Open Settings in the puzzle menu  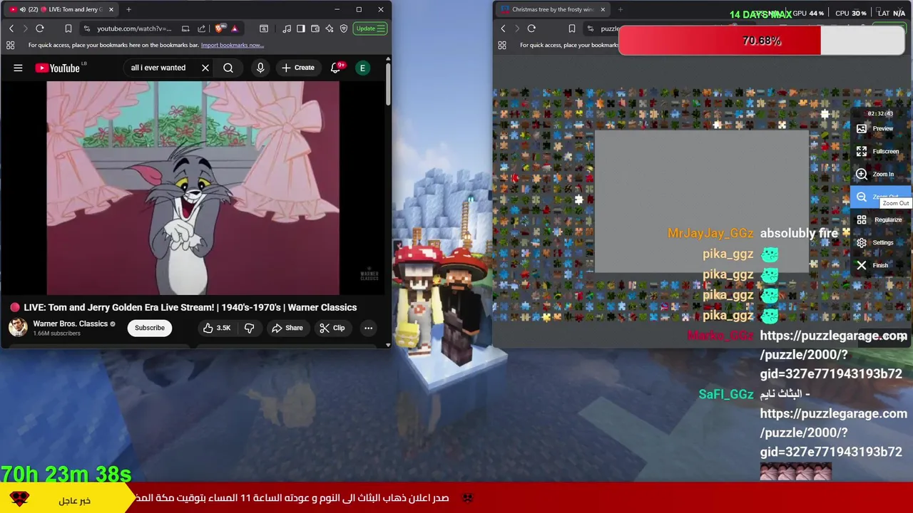tap(881, 243)
